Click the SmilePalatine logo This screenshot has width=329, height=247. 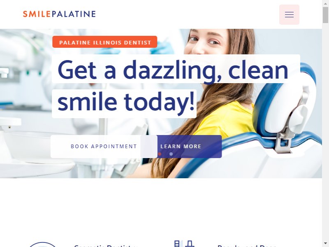[x=59, y=14]
